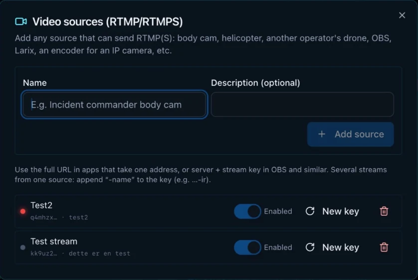Generate a New key for Test2
Viewport: 418px width, 280px height.
click(x=332, y=211)
